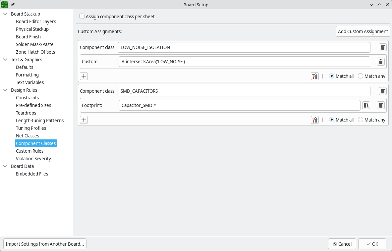
Task: Open the footprint library browser for Footprint condition
Action: click(366, 105)
